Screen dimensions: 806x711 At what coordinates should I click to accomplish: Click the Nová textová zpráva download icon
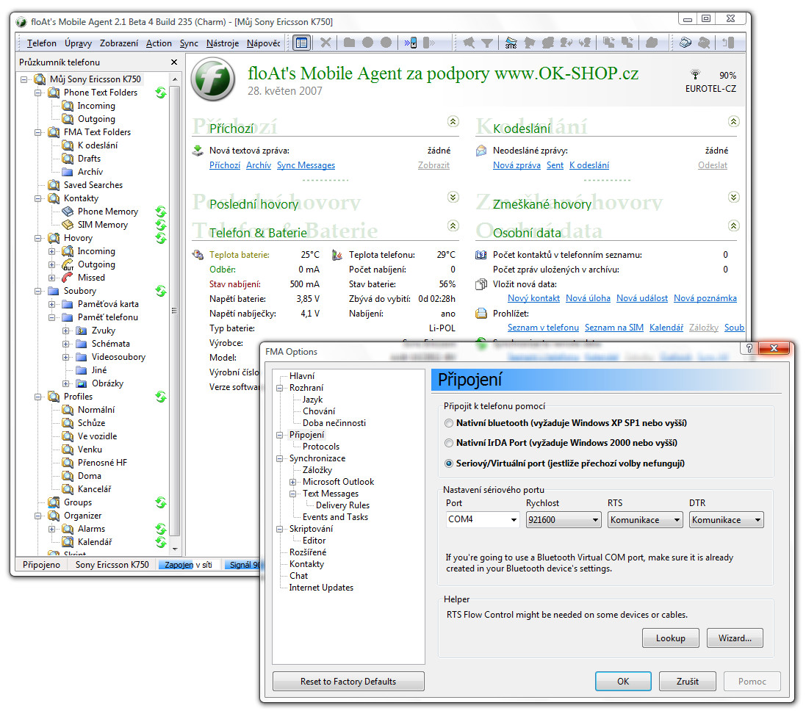tap(198, 151)
